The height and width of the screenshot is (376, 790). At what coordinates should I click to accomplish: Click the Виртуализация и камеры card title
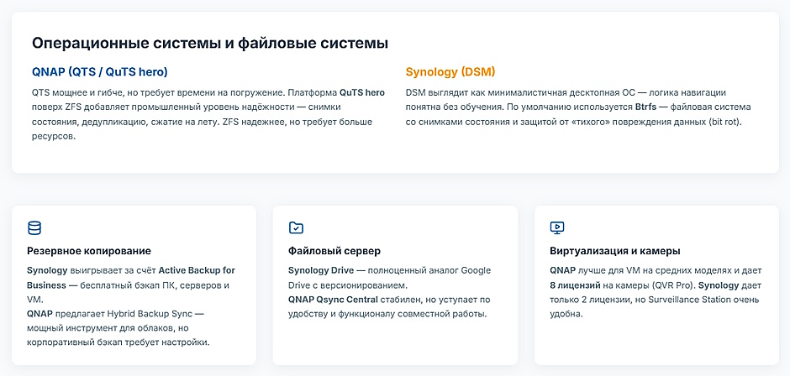[x=615, y=251]
